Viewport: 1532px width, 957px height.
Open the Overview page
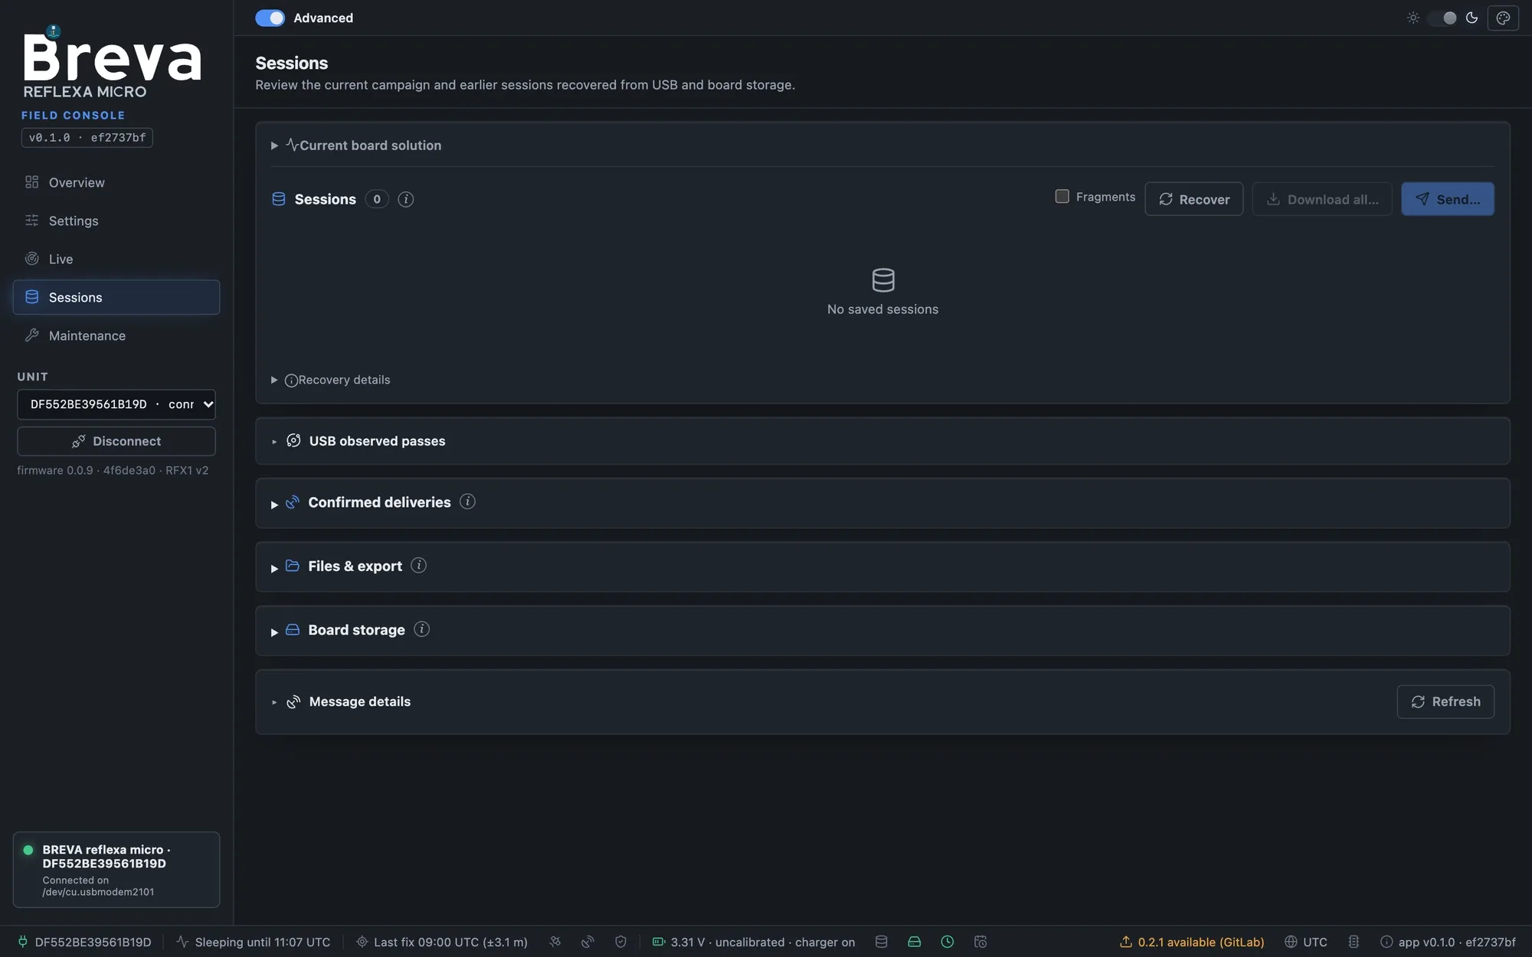click(x=116, y=182)
